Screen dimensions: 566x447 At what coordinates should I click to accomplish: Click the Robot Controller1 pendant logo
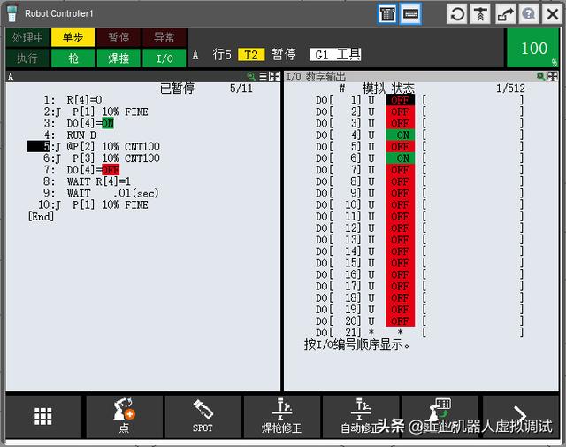coord(11,14)
